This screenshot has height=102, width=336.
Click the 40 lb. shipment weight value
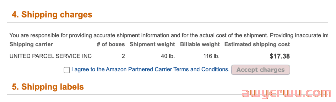point(168,56)
